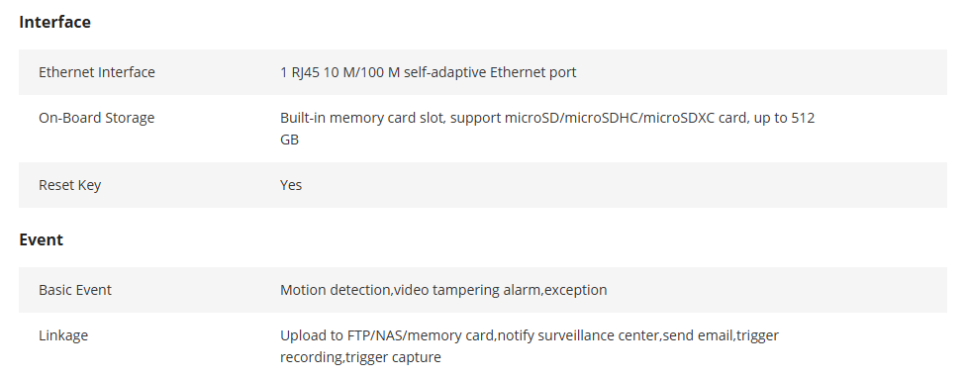Screen dimensions: 966x377
Task: Click the video tampering alarm text
Action: point(466,290)
